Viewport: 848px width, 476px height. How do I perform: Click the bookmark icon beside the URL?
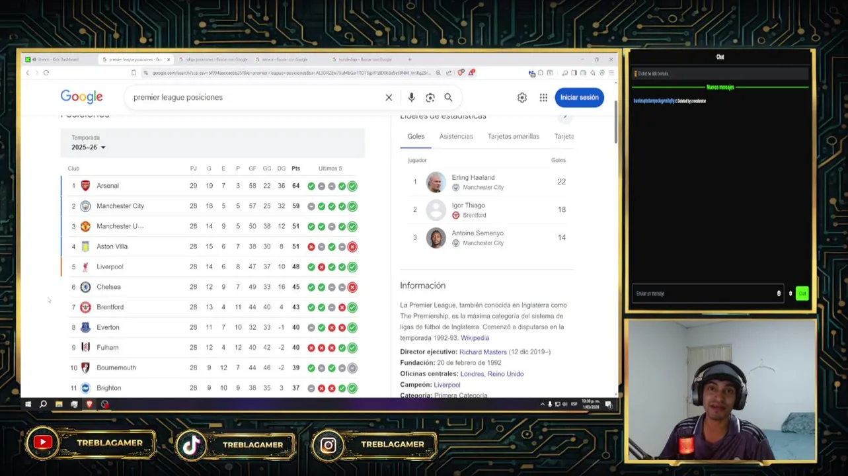click(x=134, y=73)
